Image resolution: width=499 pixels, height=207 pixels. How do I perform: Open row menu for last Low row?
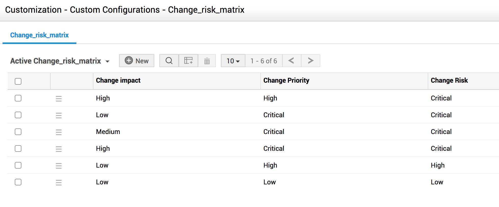[x=59, y=183]
